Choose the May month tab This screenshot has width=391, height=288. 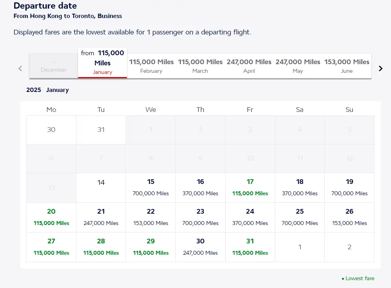(x=298, y=66)
